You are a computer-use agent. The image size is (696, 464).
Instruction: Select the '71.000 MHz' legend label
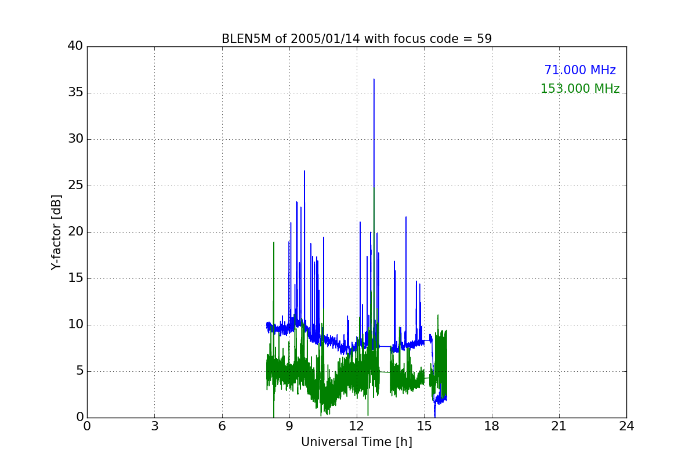[x=580, y=70]
